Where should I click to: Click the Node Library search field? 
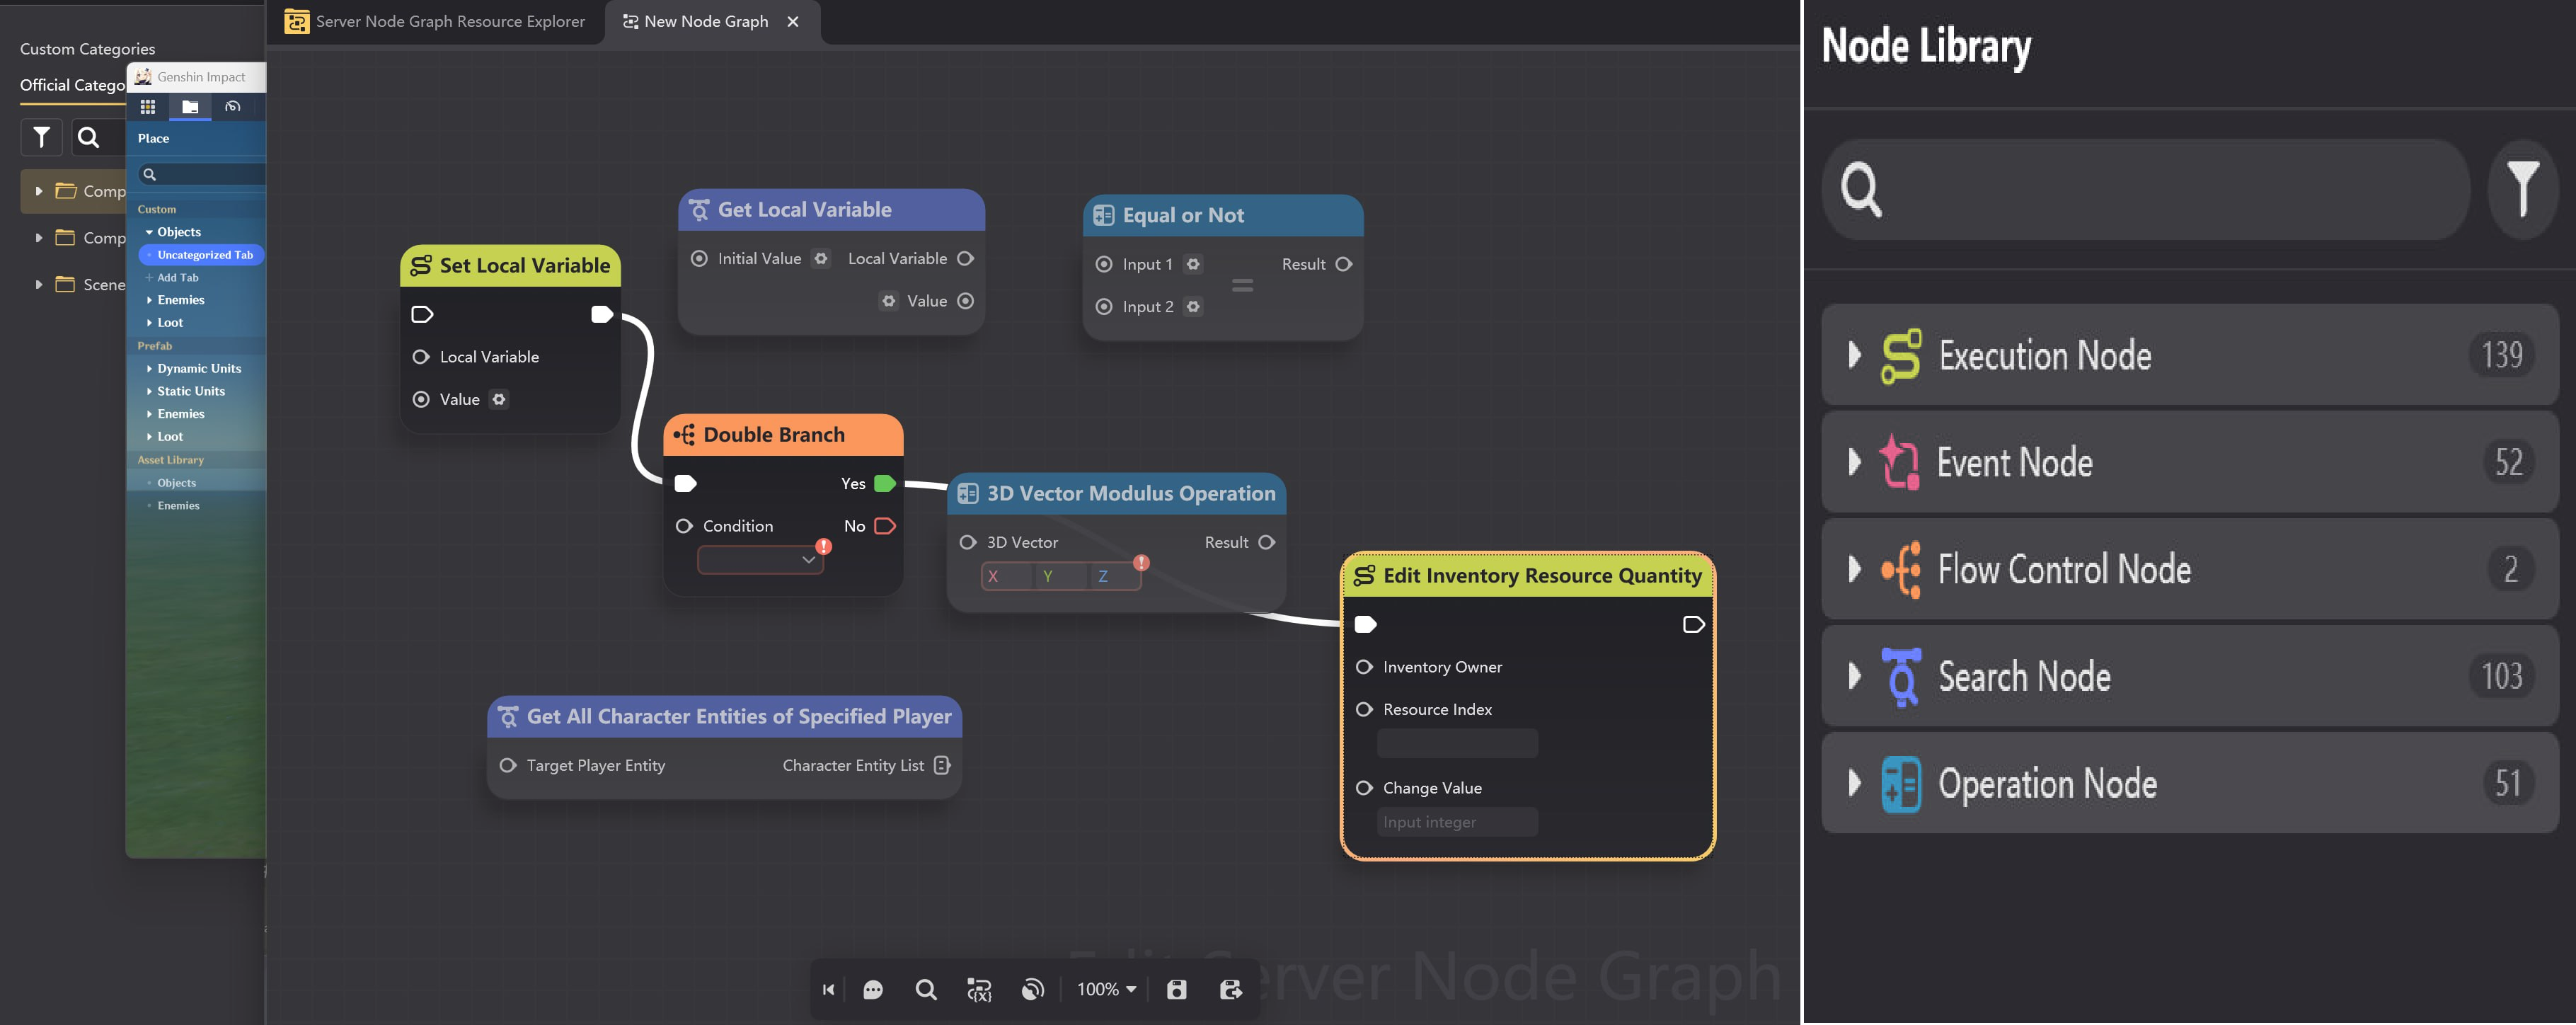[x=2145, y=189]
